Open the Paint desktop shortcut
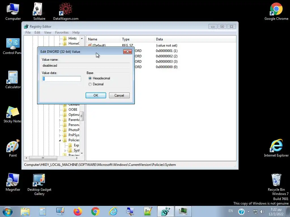The height and width of the screenshot is (217, 290). click(13, 148)
